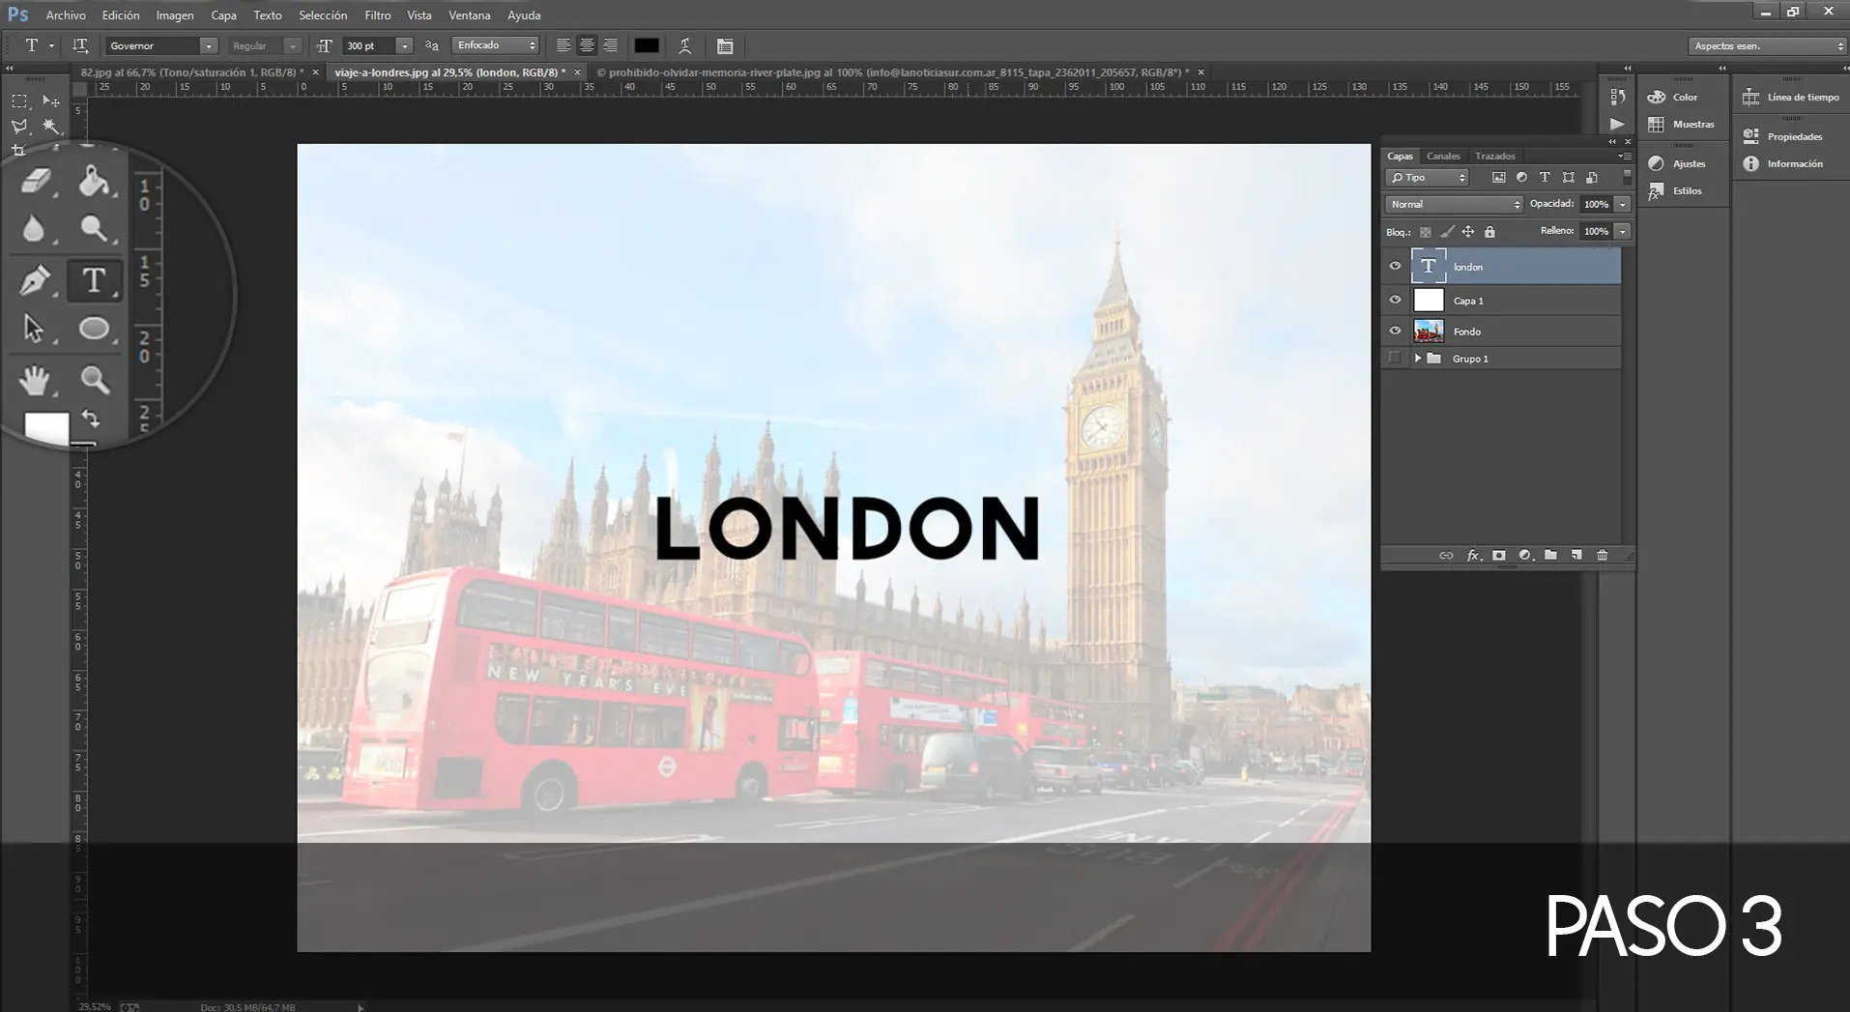This screenshot has height=1012, width=1850.
Task: Filter layers by smart objects
Action: pyautogui.click(x=1592, y=178)
